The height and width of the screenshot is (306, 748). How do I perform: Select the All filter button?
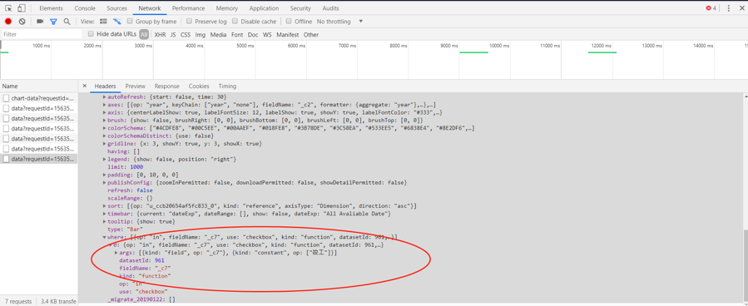144,34
